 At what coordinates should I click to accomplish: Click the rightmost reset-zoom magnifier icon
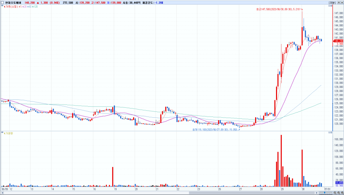click(342, 193)
